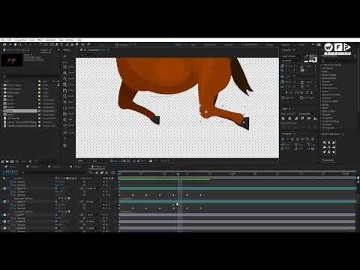360x270 pixels.
Task: Select the Hand tool
Action: [15, 45]
